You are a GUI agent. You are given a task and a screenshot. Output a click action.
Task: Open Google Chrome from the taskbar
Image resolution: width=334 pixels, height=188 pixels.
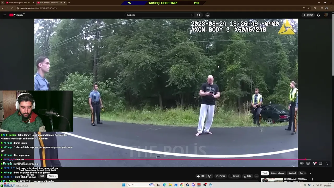tap(182, 185)
